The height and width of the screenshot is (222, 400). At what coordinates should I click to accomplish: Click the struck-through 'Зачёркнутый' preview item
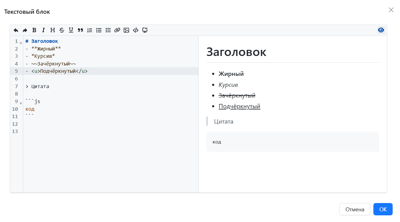[x=237, y=95]
